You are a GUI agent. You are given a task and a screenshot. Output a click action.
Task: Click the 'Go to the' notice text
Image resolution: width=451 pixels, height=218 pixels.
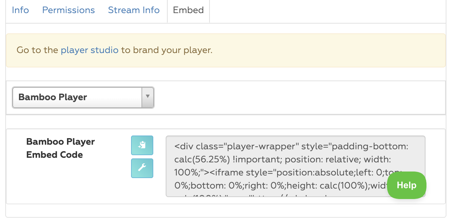(38, 50)
